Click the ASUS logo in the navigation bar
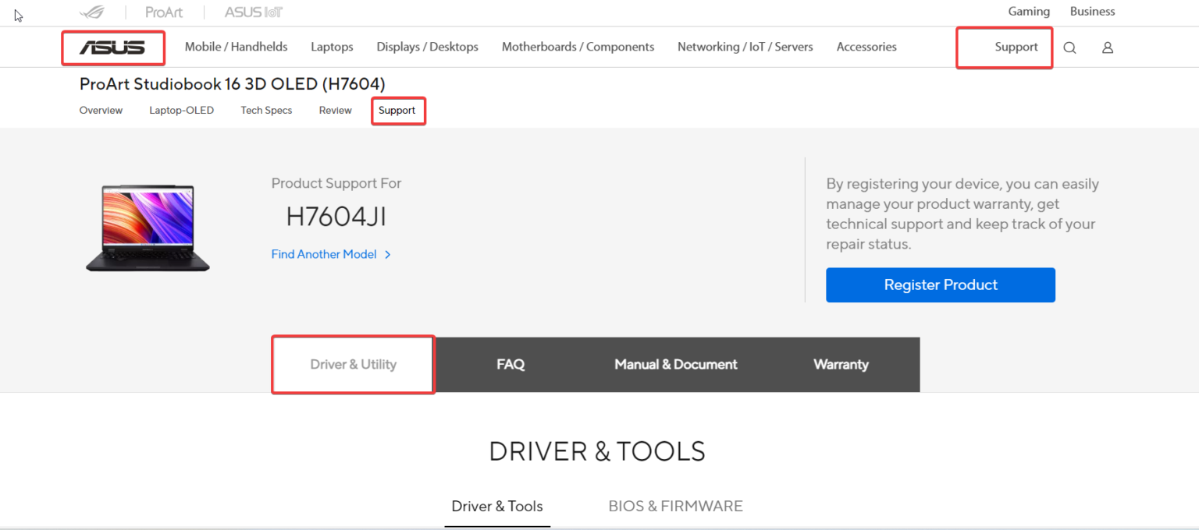The image size is (1199, 530). (113, 48)
